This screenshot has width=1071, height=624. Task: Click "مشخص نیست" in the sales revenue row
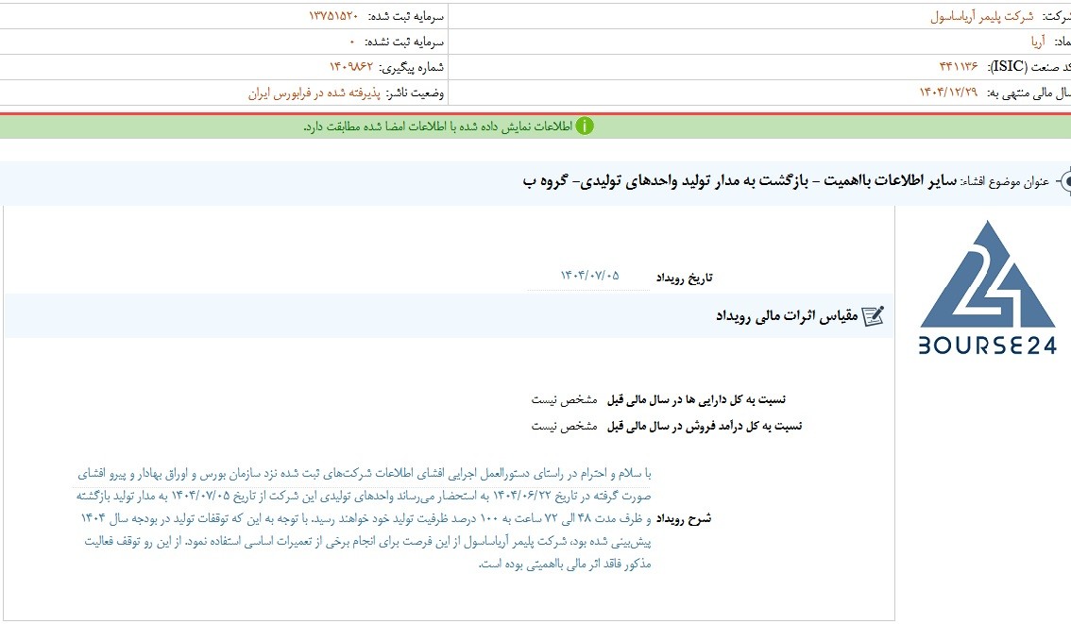(564, 426)
